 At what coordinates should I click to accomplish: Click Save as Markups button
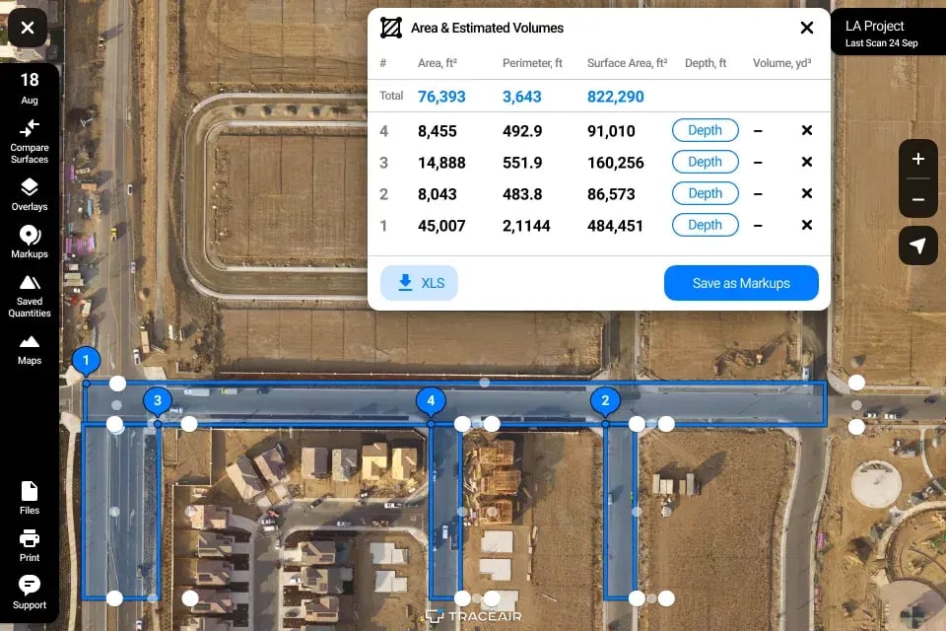(741, 283)
